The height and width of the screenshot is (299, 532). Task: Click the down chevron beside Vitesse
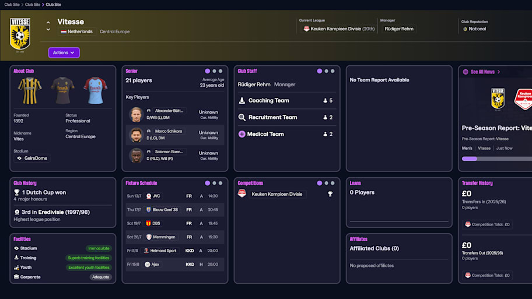pyautogui.click(x=48, y=30)
